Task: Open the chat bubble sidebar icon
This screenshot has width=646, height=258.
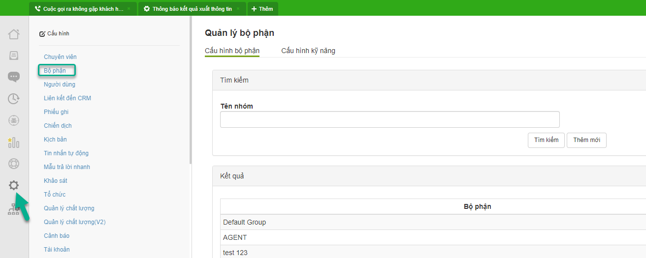Action: [x=14, y=77]
